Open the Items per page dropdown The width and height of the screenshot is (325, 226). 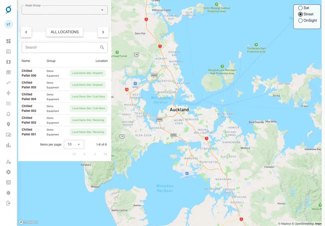point(74,144)
